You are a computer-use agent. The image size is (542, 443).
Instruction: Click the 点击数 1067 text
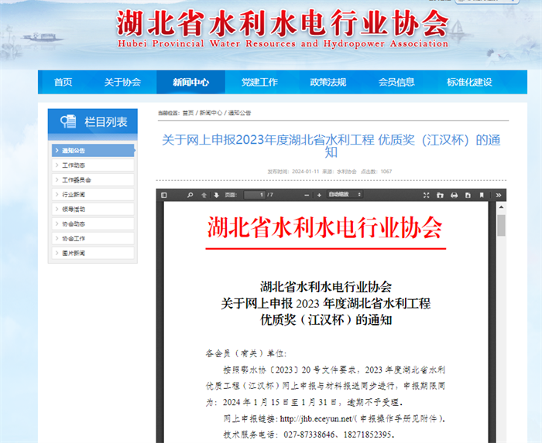(x=376, y=172)
